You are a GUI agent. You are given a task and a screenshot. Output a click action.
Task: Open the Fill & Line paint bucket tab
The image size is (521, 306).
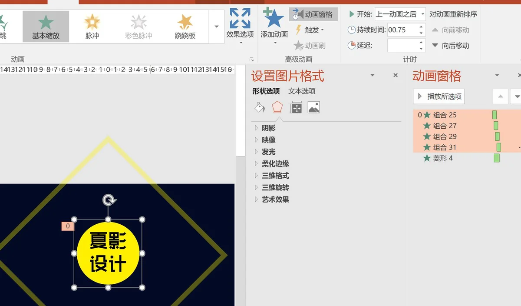(259, 107)
